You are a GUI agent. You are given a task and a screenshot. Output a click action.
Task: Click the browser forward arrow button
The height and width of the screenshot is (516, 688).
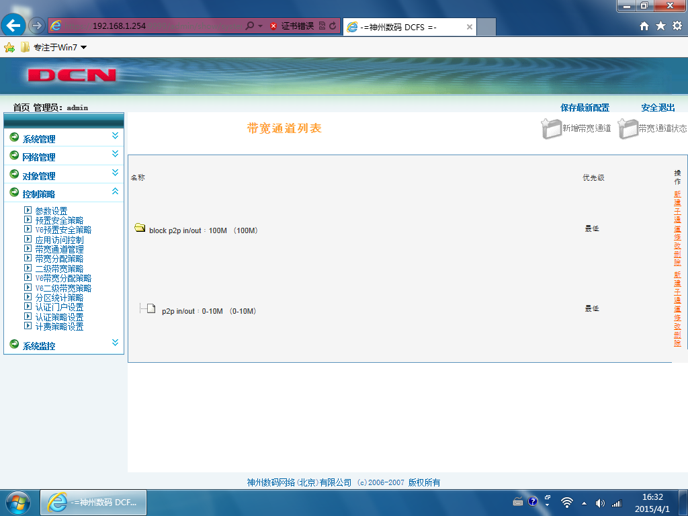click(37, 26)
